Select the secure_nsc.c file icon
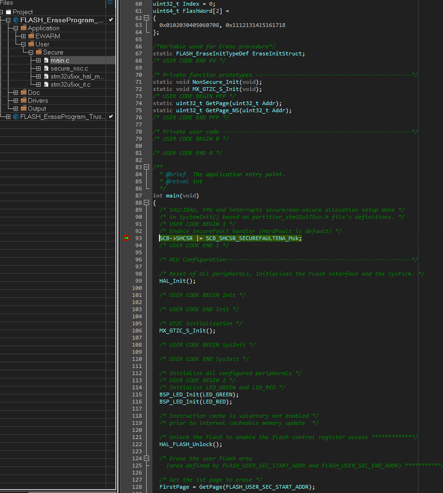 [46, 69]
